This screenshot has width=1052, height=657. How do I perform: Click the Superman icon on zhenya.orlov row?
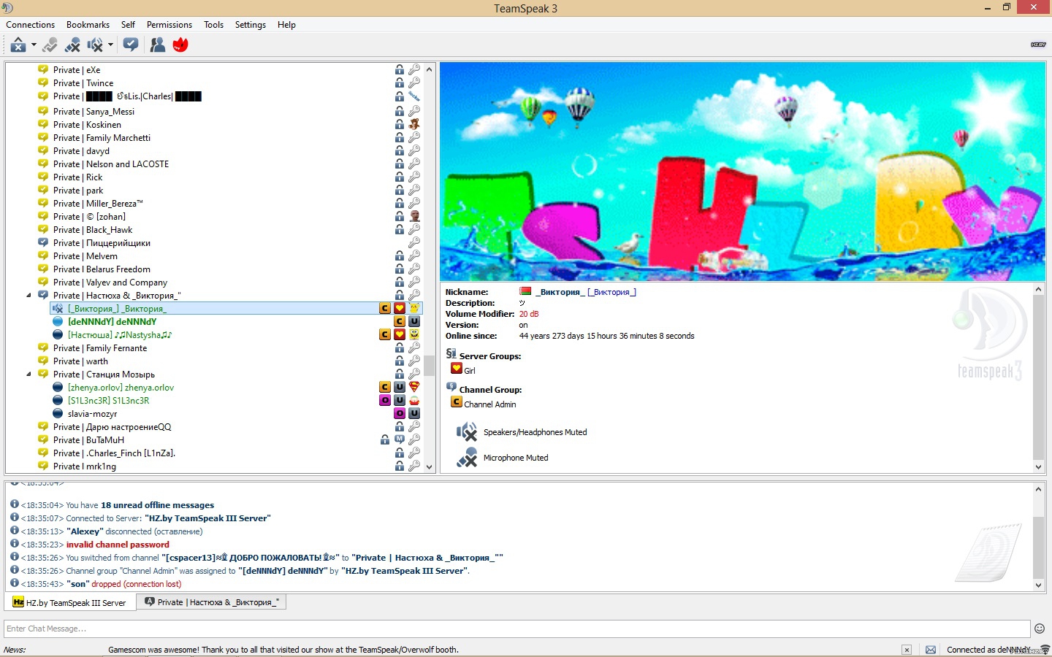click(x=414, y=387)
